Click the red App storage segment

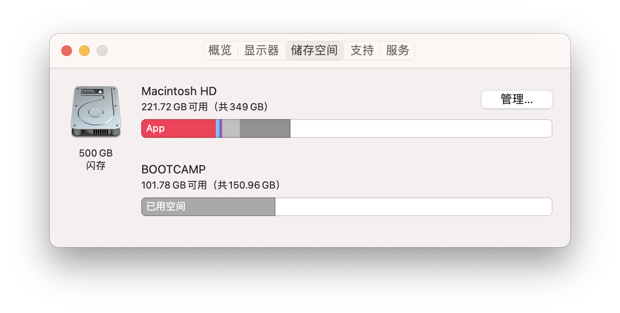[x=179, y=128]
